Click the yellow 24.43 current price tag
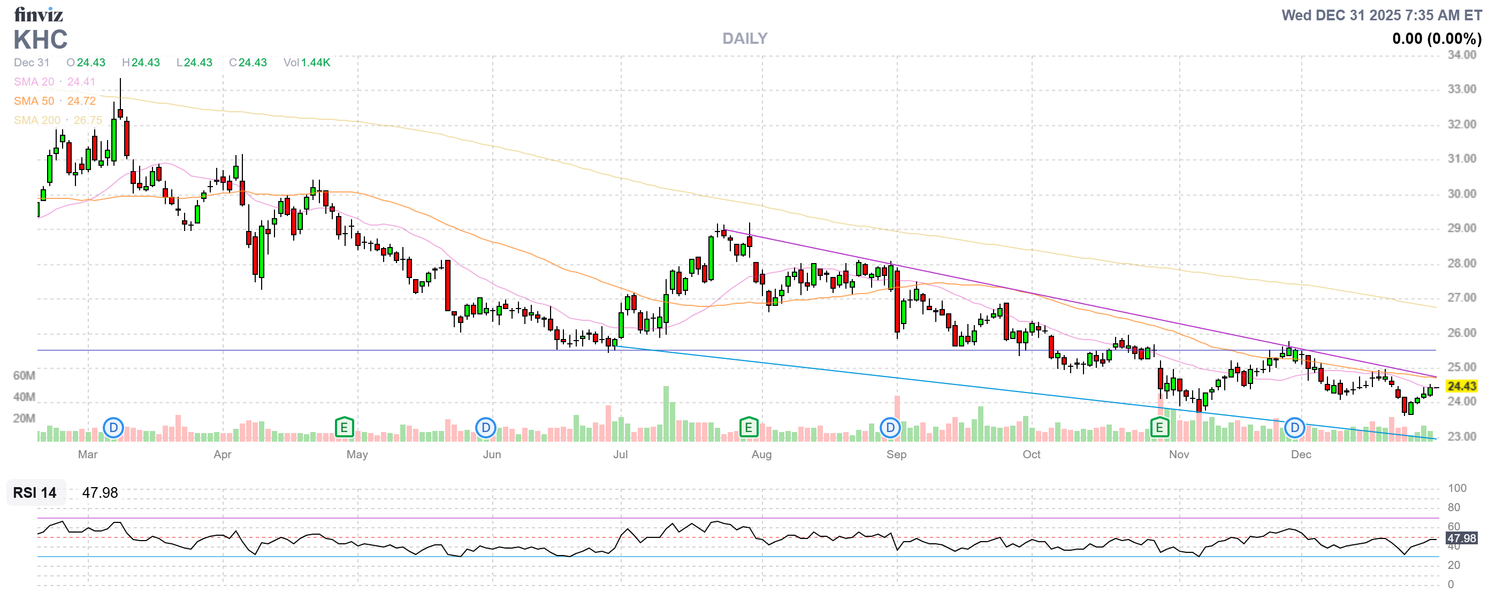 tap(1461, 386)
